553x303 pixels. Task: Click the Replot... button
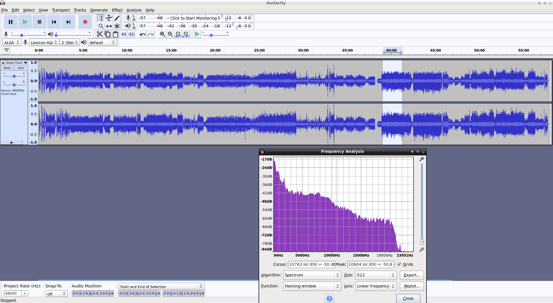coord(412,286)
